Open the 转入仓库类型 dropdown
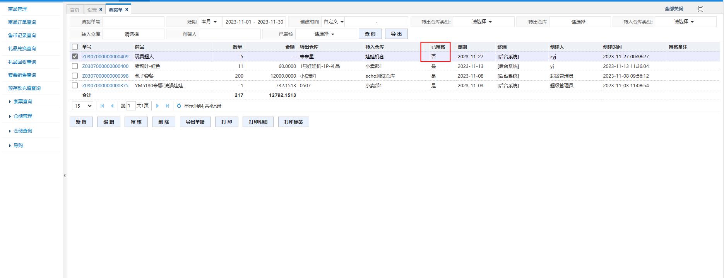 (685, 22)
